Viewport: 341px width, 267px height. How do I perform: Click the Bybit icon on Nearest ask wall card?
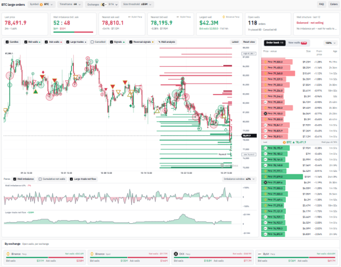(130, 17)
